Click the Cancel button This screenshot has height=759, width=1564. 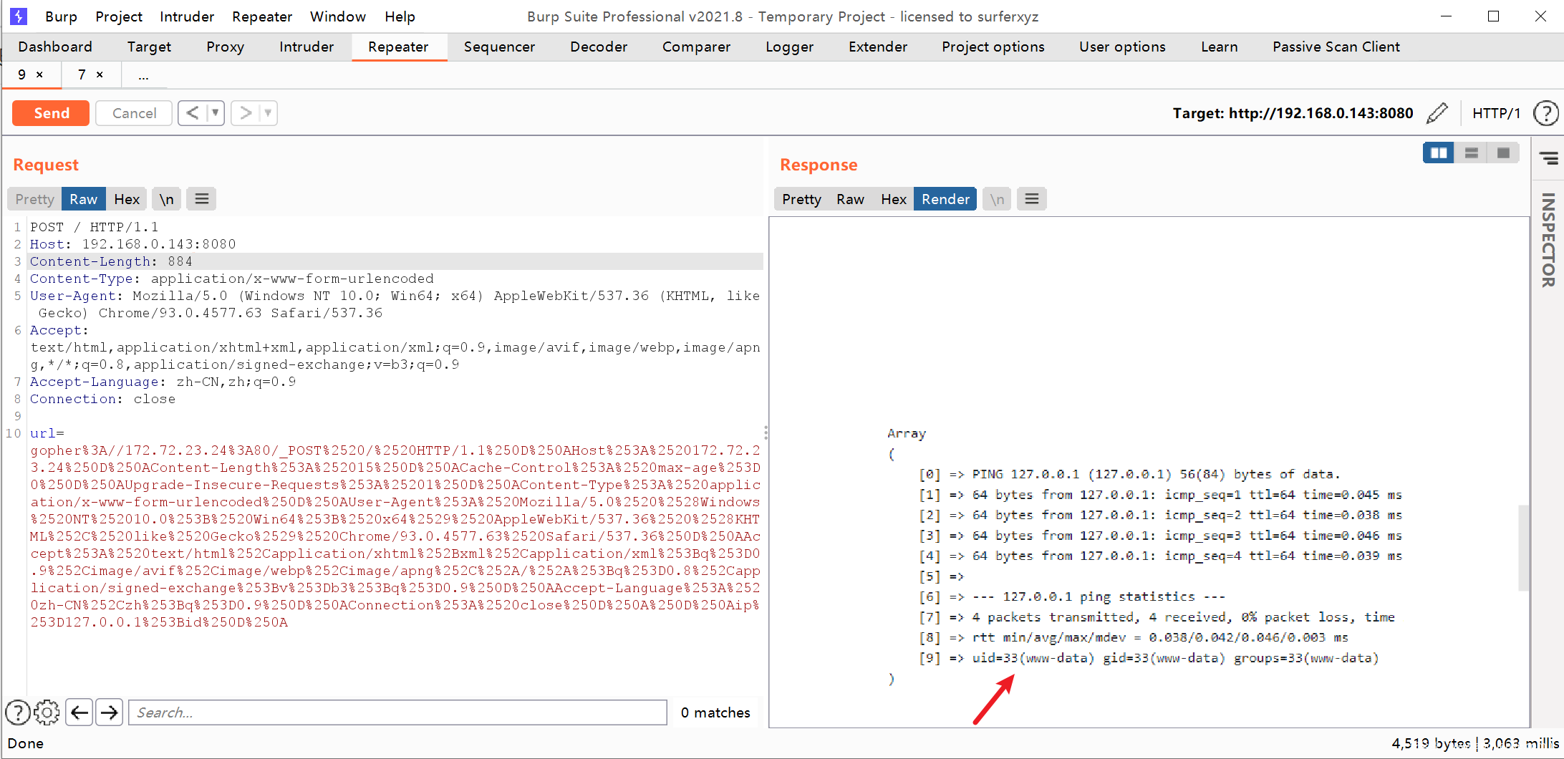point(134,113)
